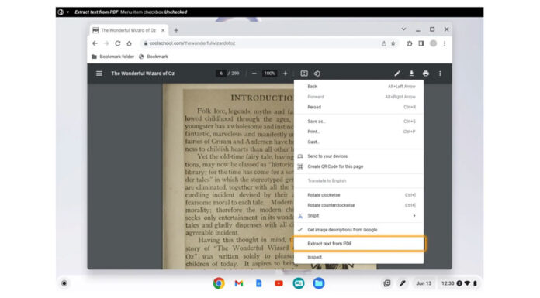Uncheck Get image descriptions from Google
The image size is (540, 298).
pos(358,230)
